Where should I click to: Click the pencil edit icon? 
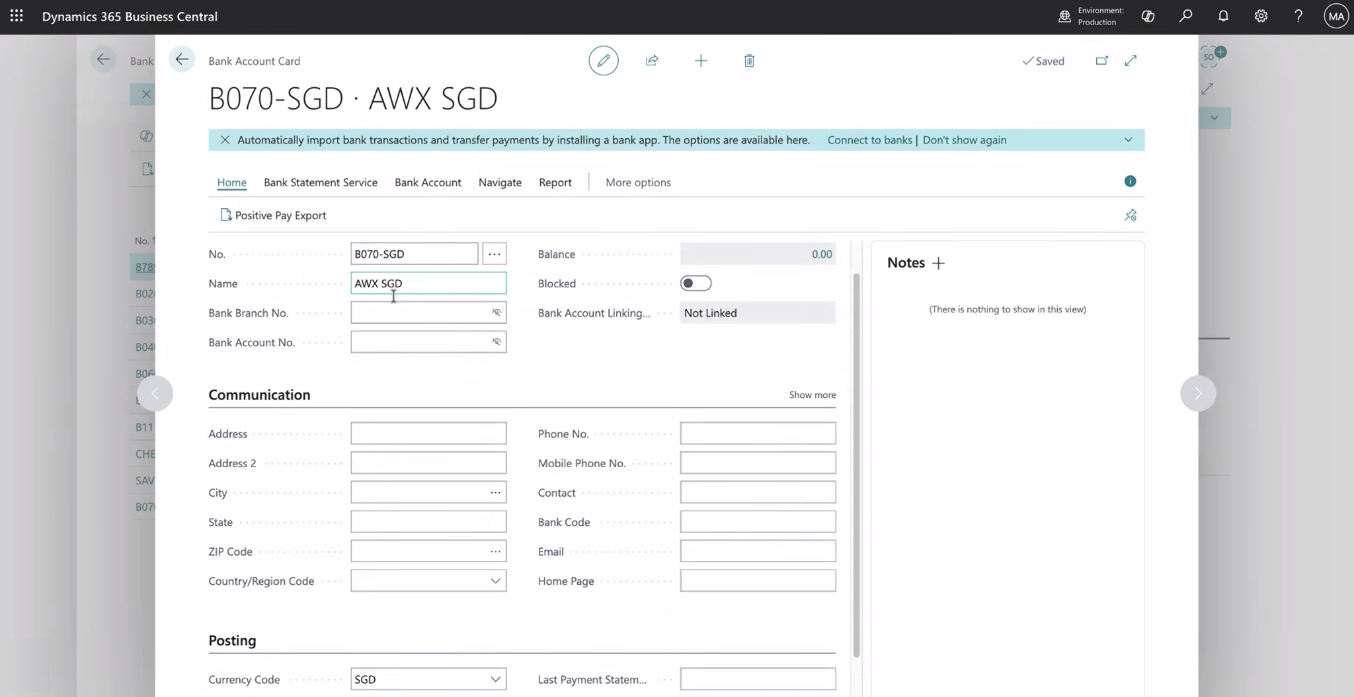[x=603, y=61]
